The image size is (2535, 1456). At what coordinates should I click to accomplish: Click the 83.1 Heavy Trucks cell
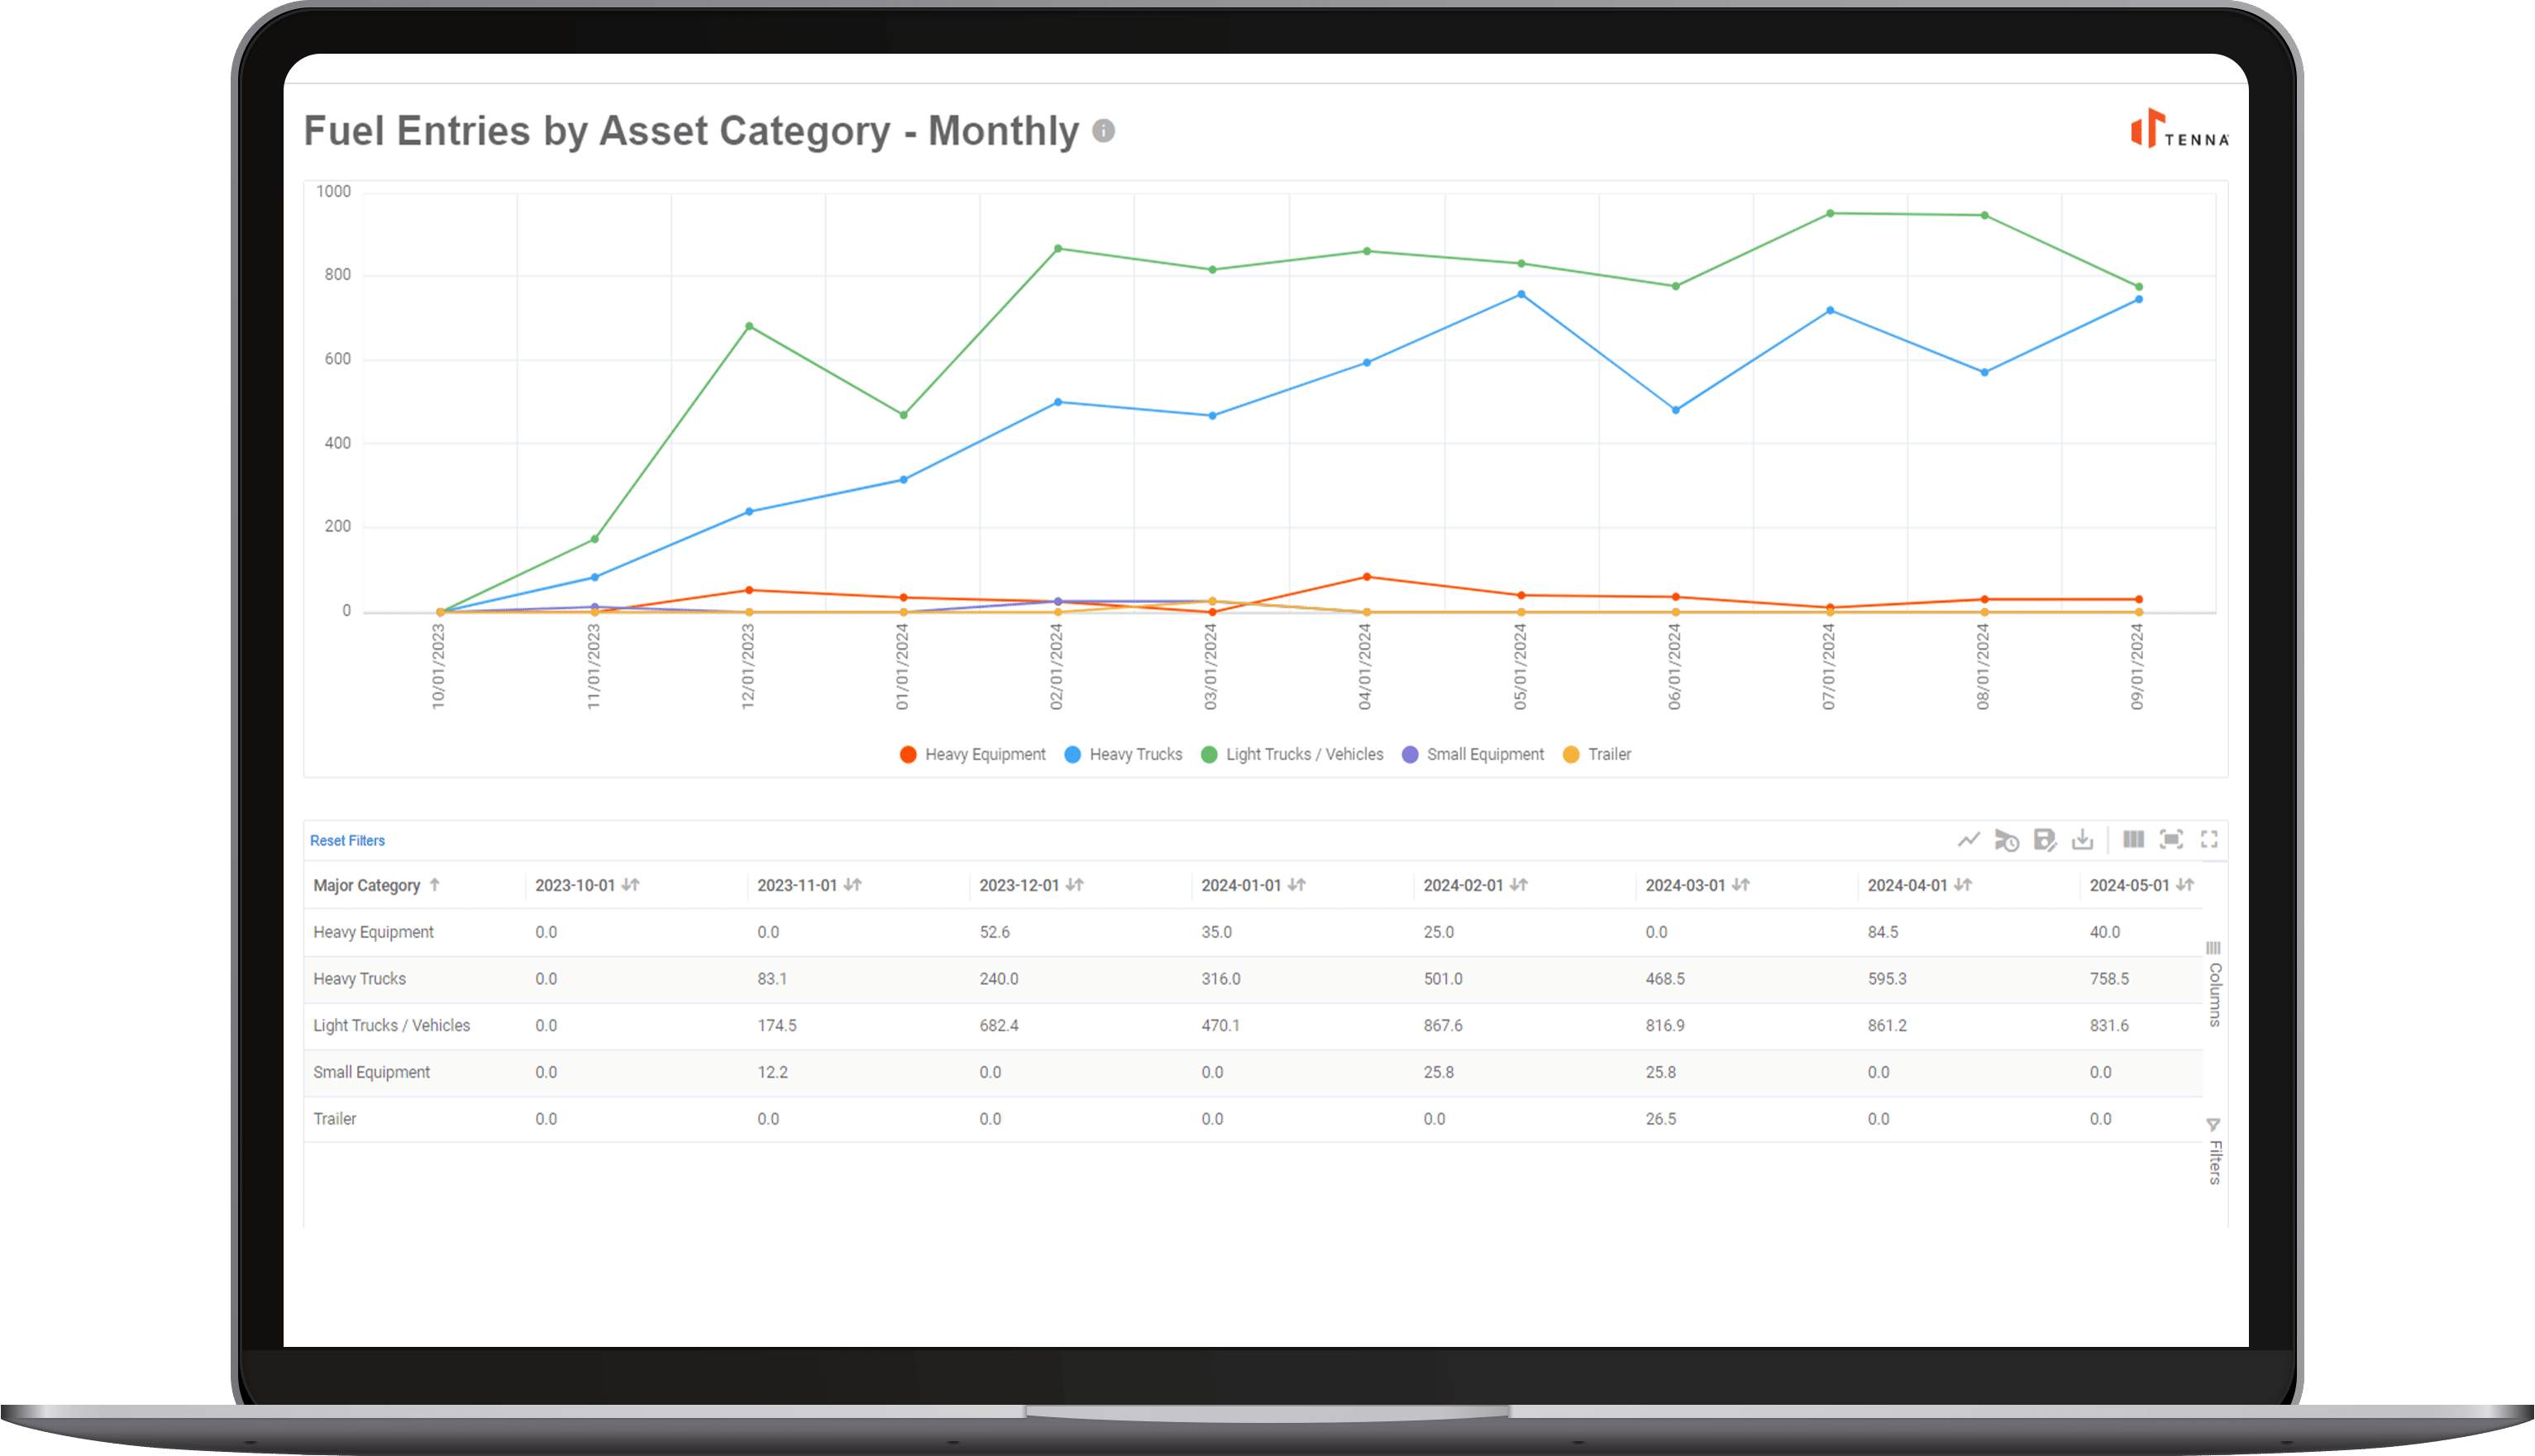[771, 979]
